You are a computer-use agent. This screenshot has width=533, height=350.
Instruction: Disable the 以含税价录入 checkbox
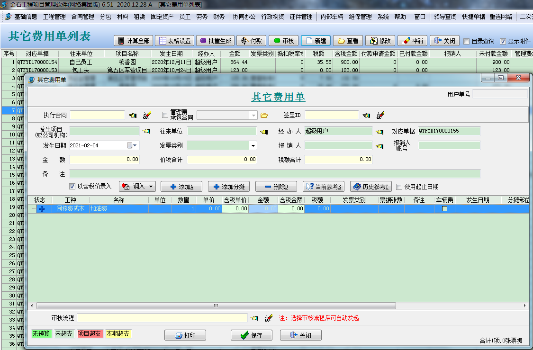(72, 186)
